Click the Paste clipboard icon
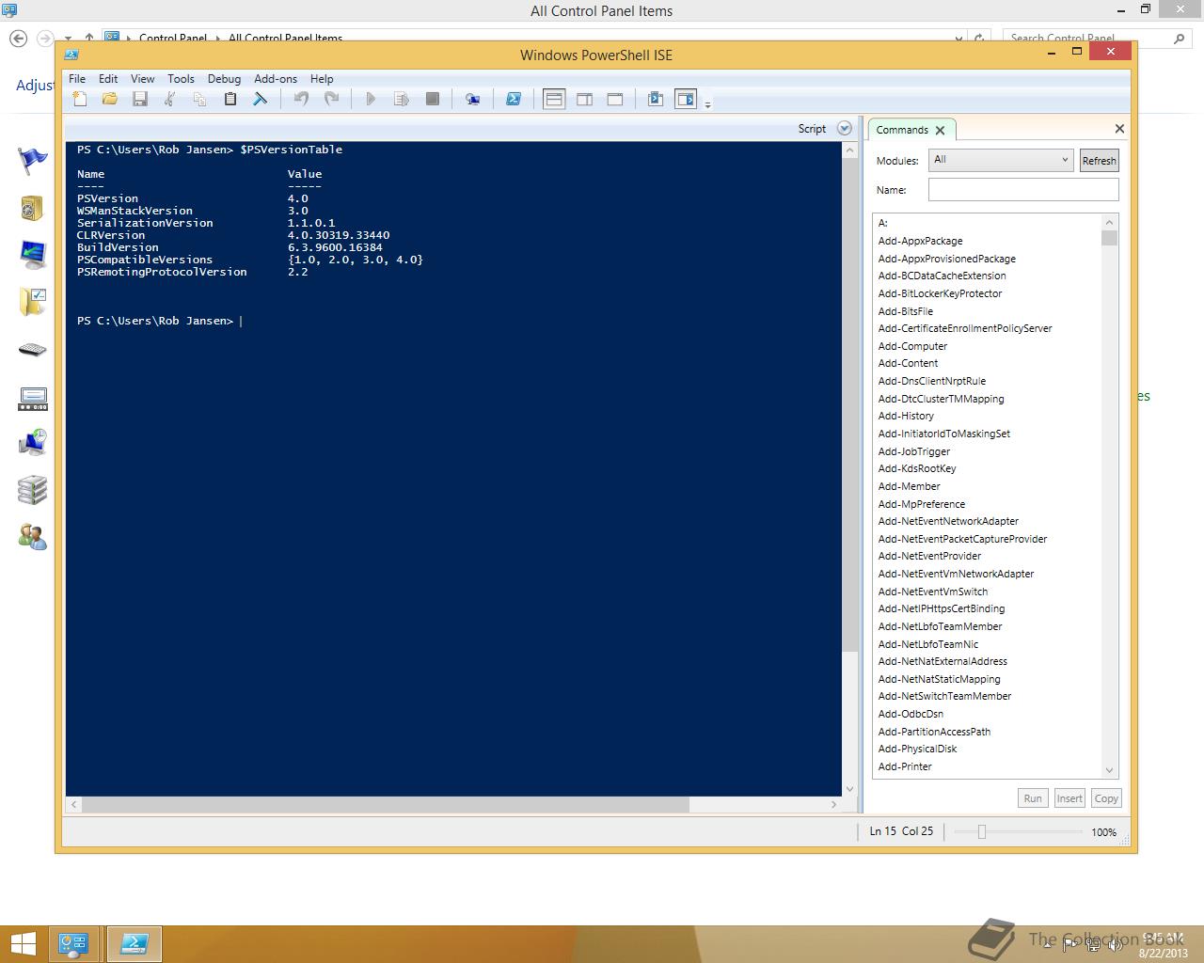The image size is (1204, 963). [x=230, y=99]
